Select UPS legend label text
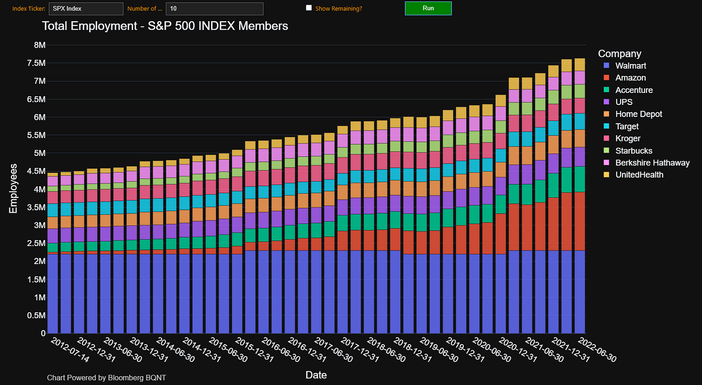The height and width of the screenshot is (385, 702). [x=624, y=102]
